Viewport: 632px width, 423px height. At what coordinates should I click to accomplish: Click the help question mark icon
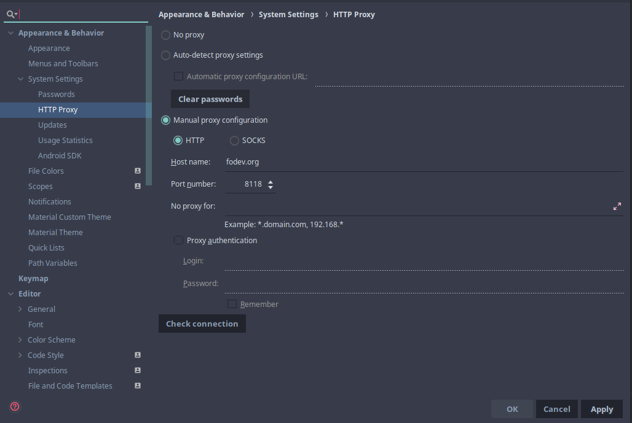[15, 406]
